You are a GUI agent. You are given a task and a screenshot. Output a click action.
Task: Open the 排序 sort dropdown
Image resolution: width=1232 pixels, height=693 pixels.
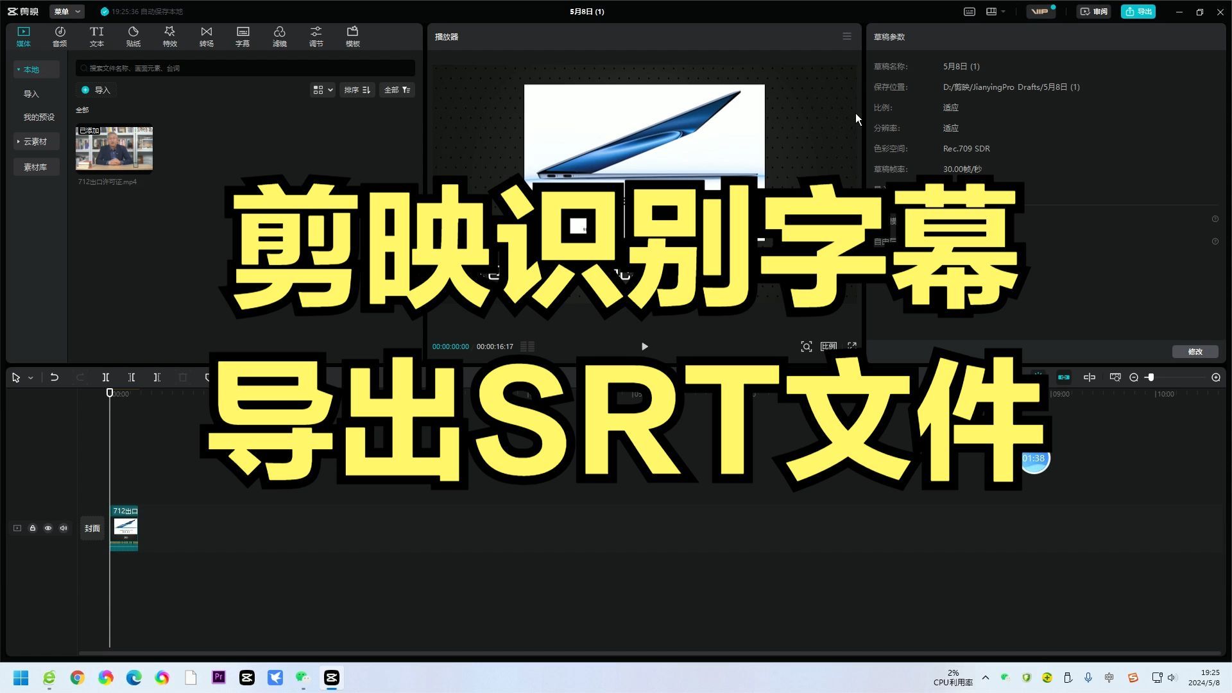[357, 90]
